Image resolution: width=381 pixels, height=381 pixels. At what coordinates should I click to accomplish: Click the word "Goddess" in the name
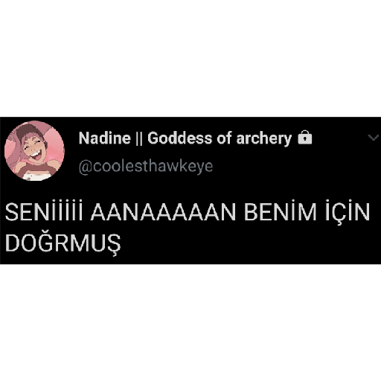click(x=180, y=138)
